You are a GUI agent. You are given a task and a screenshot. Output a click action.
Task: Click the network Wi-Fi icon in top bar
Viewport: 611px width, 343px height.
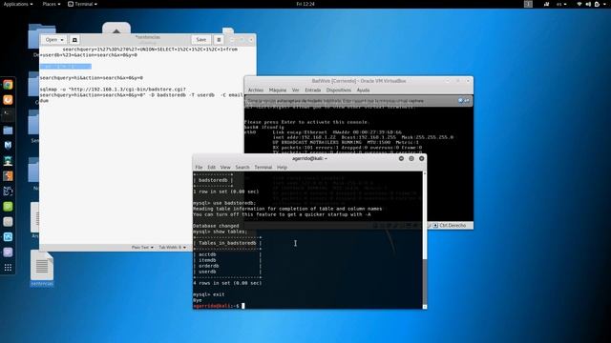(x=579, y=4)
